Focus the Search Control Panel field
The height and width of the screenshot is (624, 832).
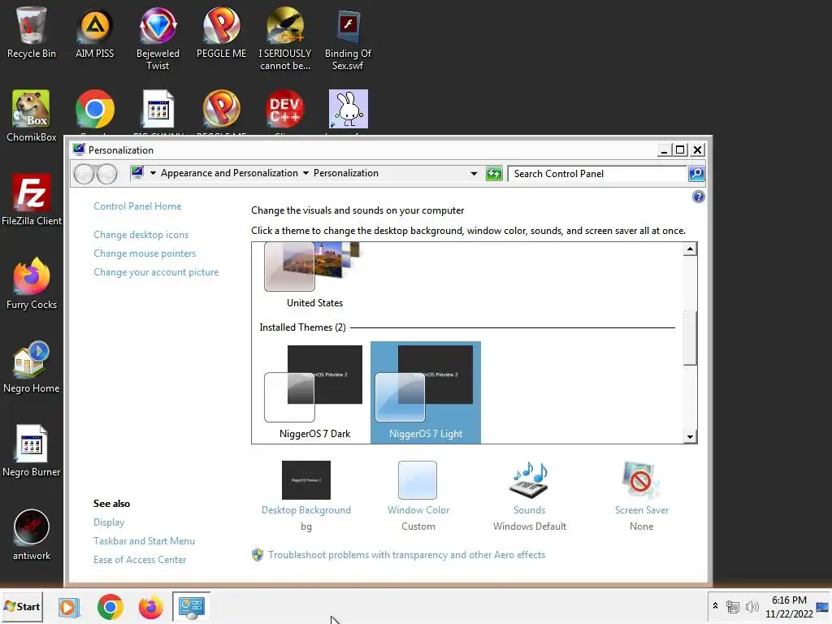click(597, 174)
